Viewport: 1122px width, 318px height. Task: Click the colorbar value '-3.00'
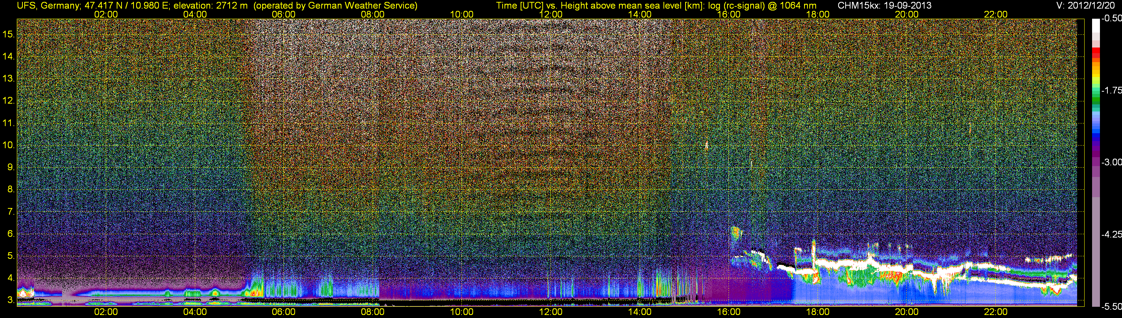[x=1111, y=162]
